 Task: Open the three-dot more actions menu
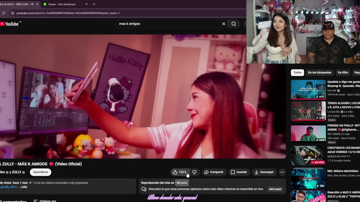(x=282, y=172)
